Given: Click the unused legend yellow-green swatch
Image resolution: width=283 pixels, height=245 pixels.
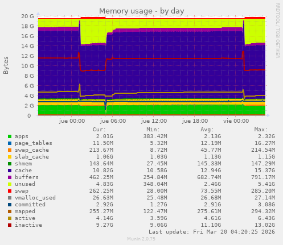Looking at the screenshot, I should (10, 184).
